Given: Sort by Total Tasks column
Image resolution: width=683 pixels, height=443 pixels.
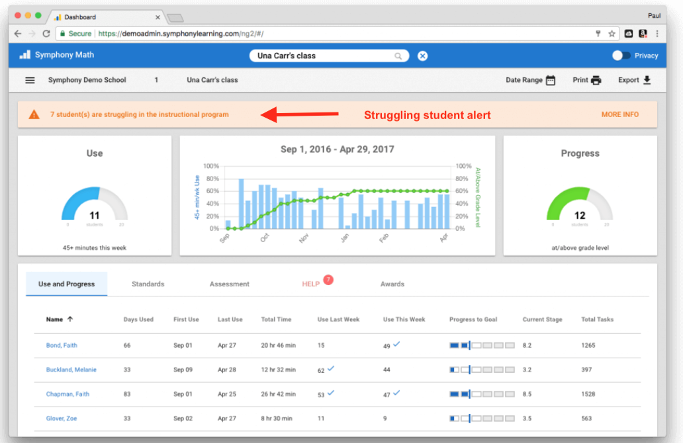Looking at the screenshot, I should point(597,319).
